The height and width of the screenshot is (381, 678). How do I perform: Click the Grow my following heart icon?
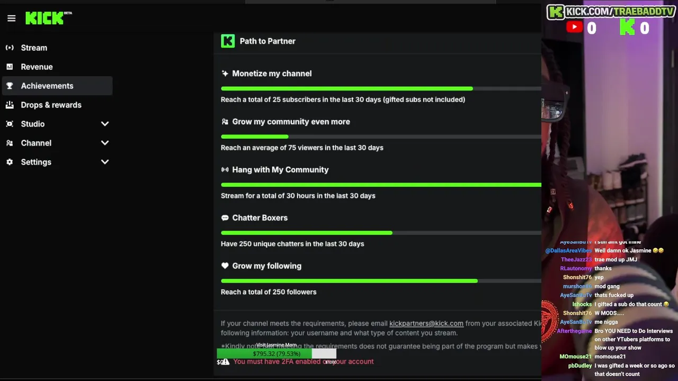click(225, 266)
